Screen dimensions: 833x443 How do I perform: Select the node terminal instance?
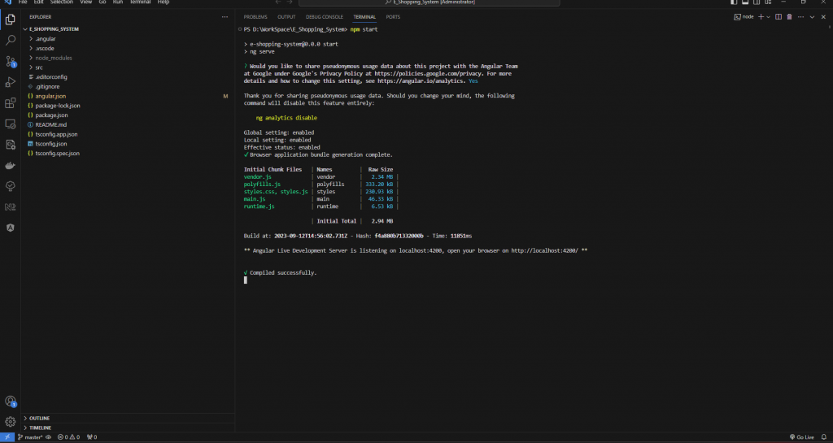point(744,17)
